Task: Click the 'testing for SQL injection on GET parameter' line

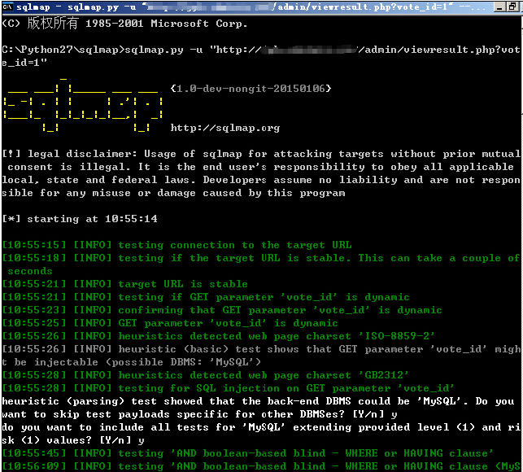Action: 229,388
